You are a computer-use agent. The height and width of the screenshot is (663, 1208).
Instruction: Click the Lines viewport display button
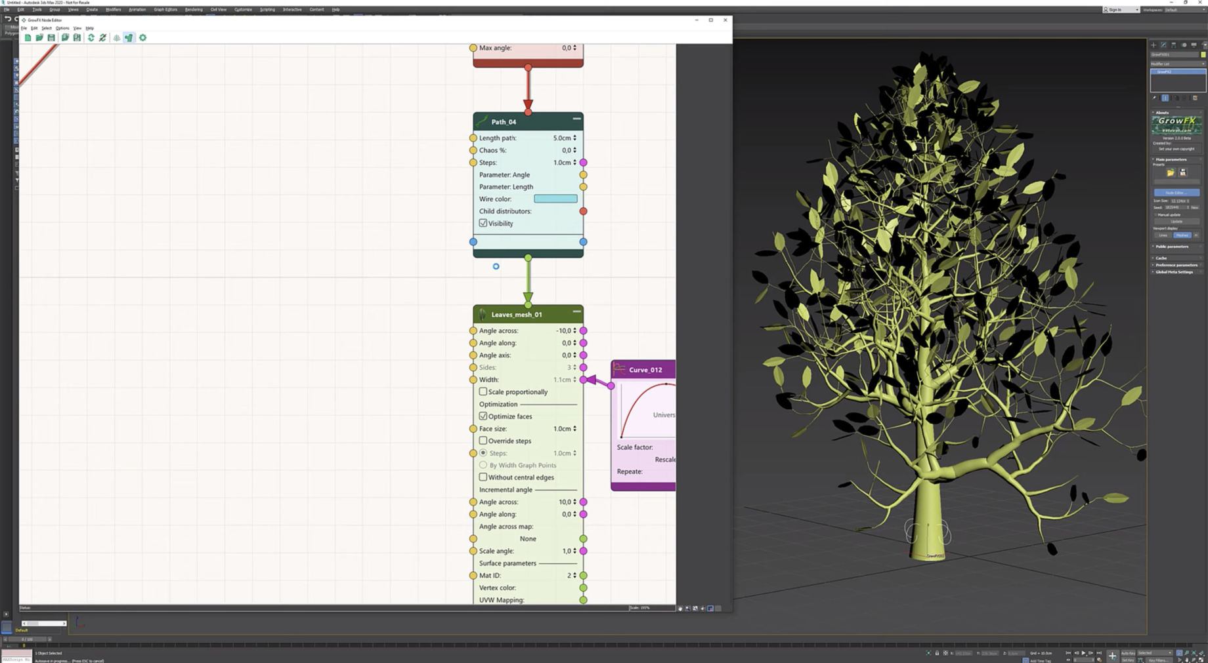1163,235
